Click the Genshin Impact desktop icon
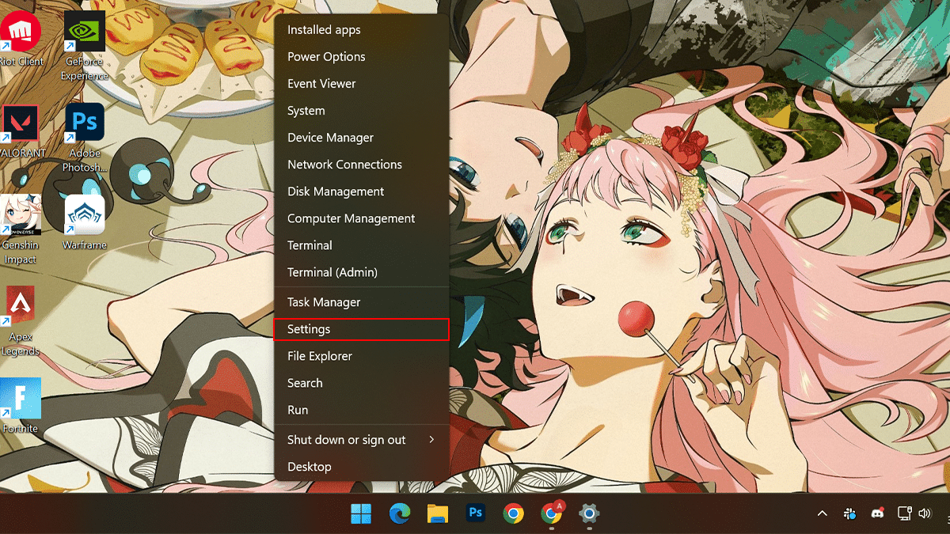The height and width of the screenshot is (534, 950). tap(21, 229)
